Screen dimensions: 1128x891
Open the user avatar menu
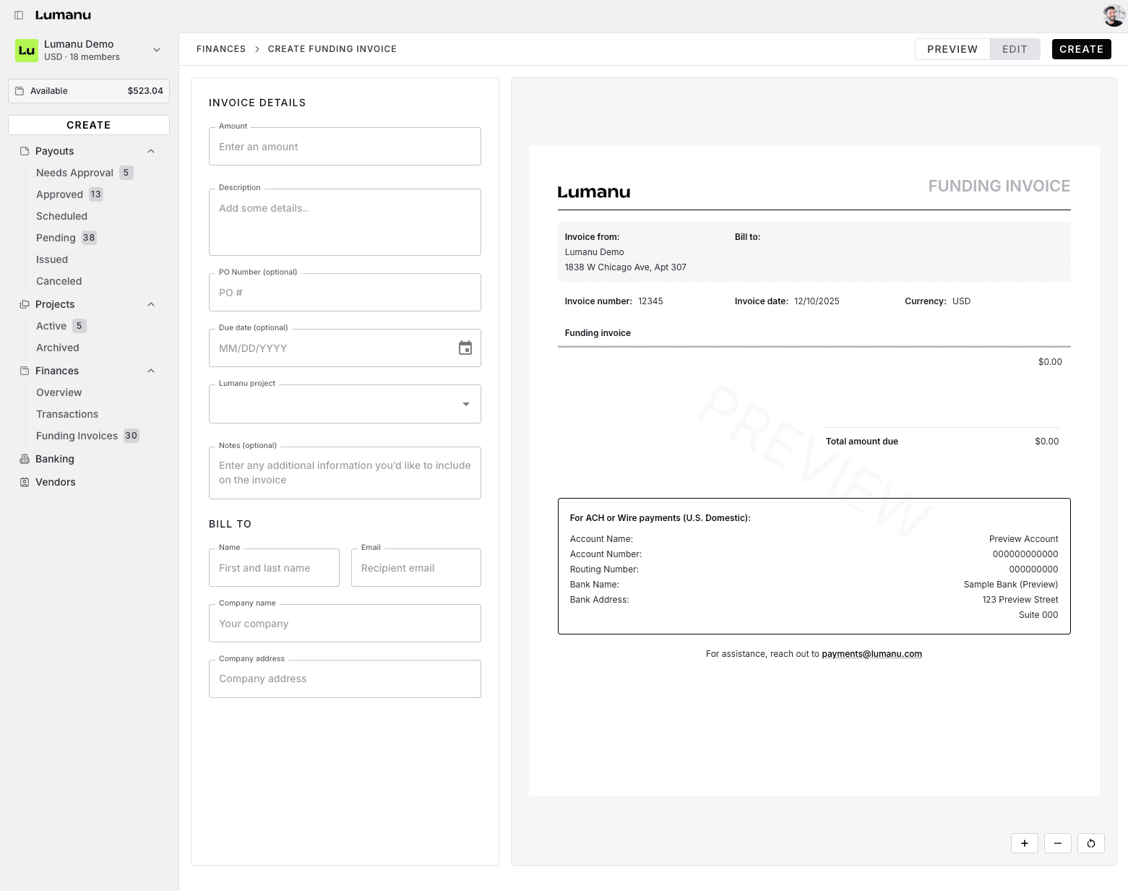(1114, 15)
